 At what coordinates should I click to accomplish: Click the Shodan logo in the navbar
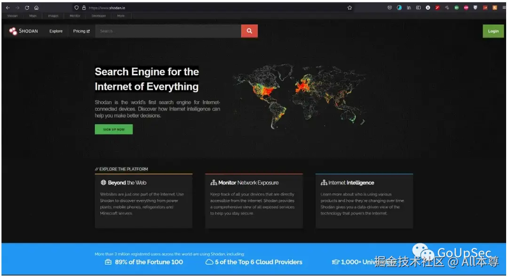(x=24, y=31)
